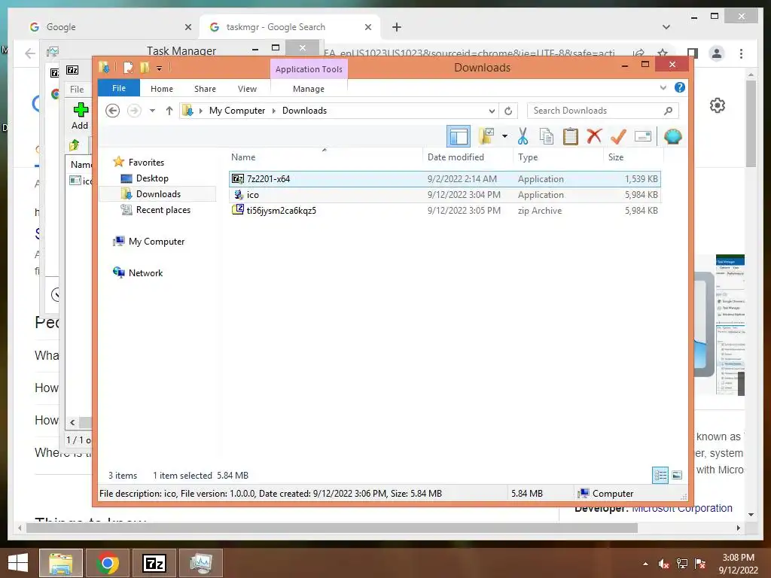Image resolution: width=771 pixels, height=578 pixels.
Task: Click the Task Manager icon in the taskbar
Action: pos(200,563)
